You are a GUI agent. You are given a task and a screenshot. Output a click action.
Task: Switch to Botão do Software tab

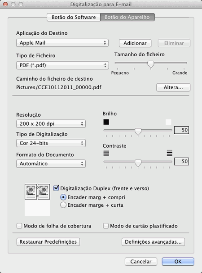pyautogui.click(x=74, y=17)
